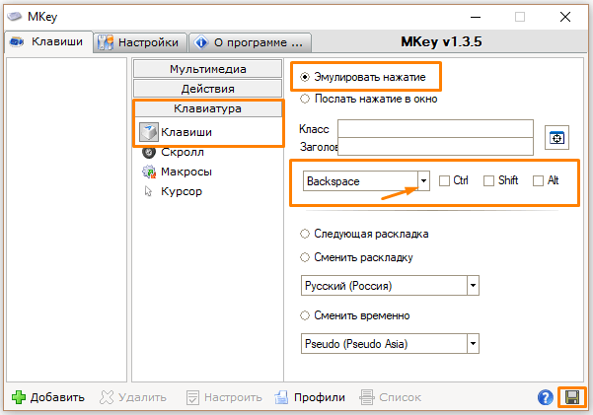The width and height of the screenshot is (593, 415).
Task: Close the MKey window
Action: [565, 17]
